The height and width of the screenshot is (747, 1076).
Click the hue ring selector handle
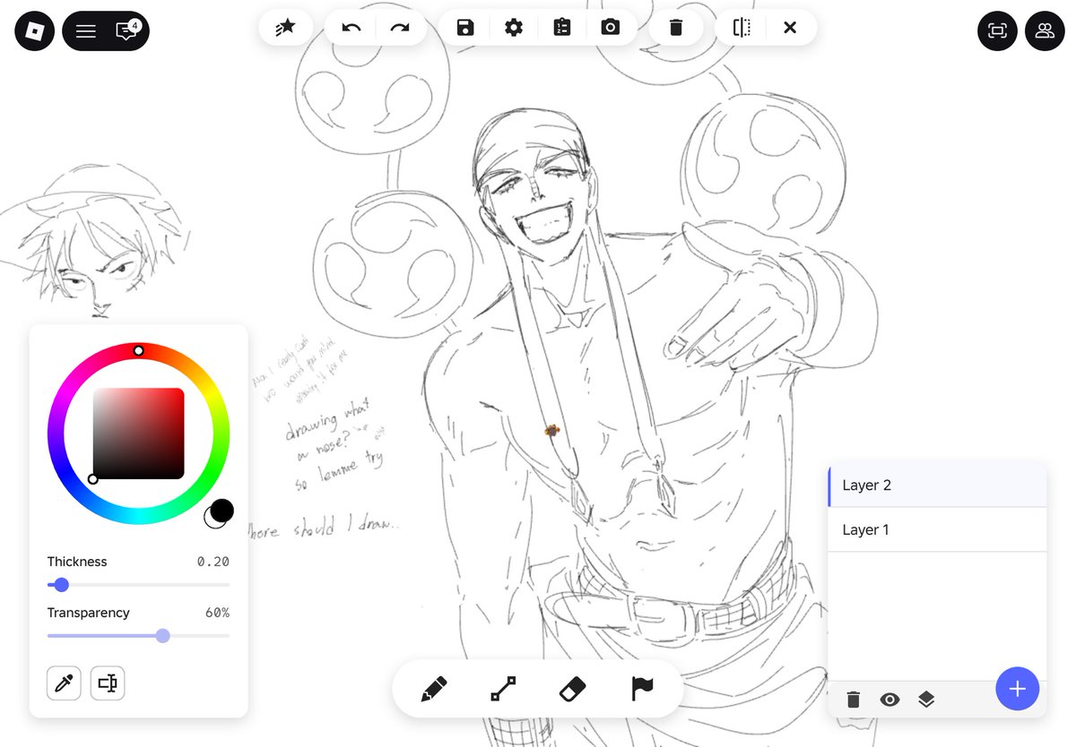pyautogui.click(x=138, y=351)
